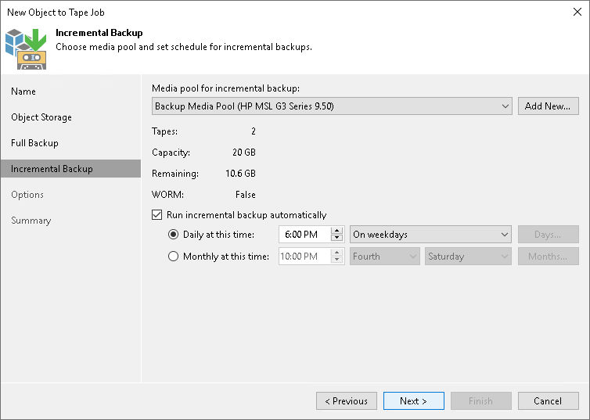Click the Remaining value 10.6 GB

(240, 174)
